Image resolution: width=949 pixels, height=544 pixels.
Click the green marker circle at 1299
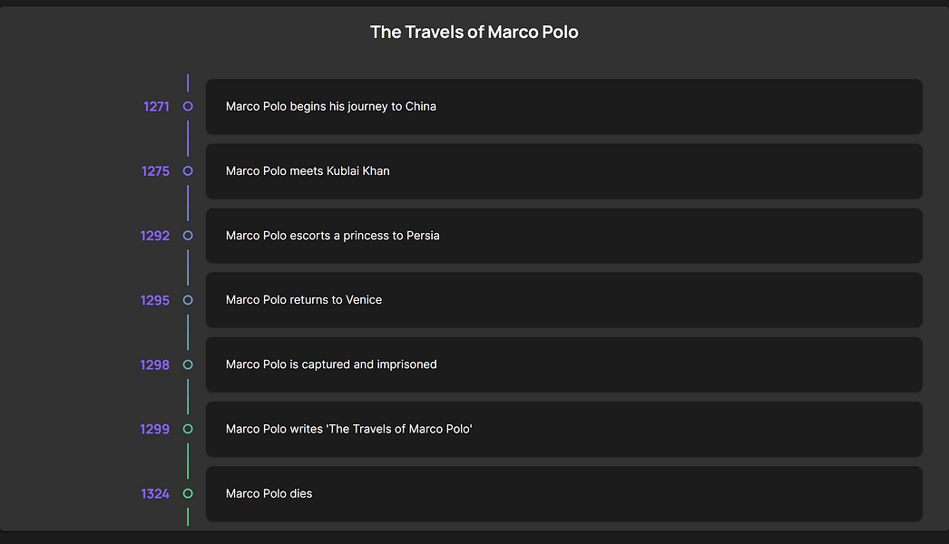tap(188, 429)
